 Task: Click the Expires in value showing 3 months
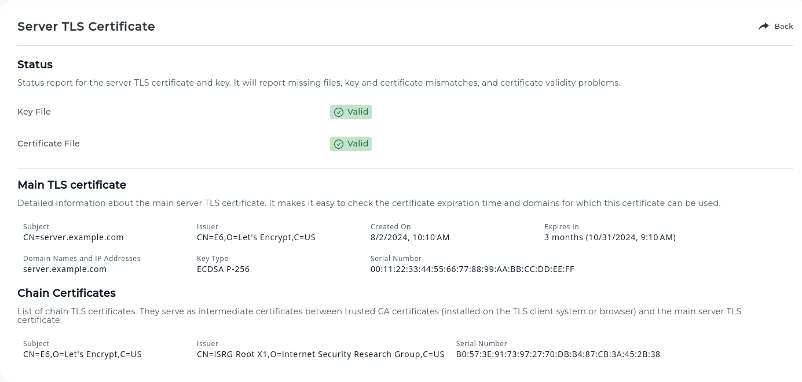pos(610,237)
